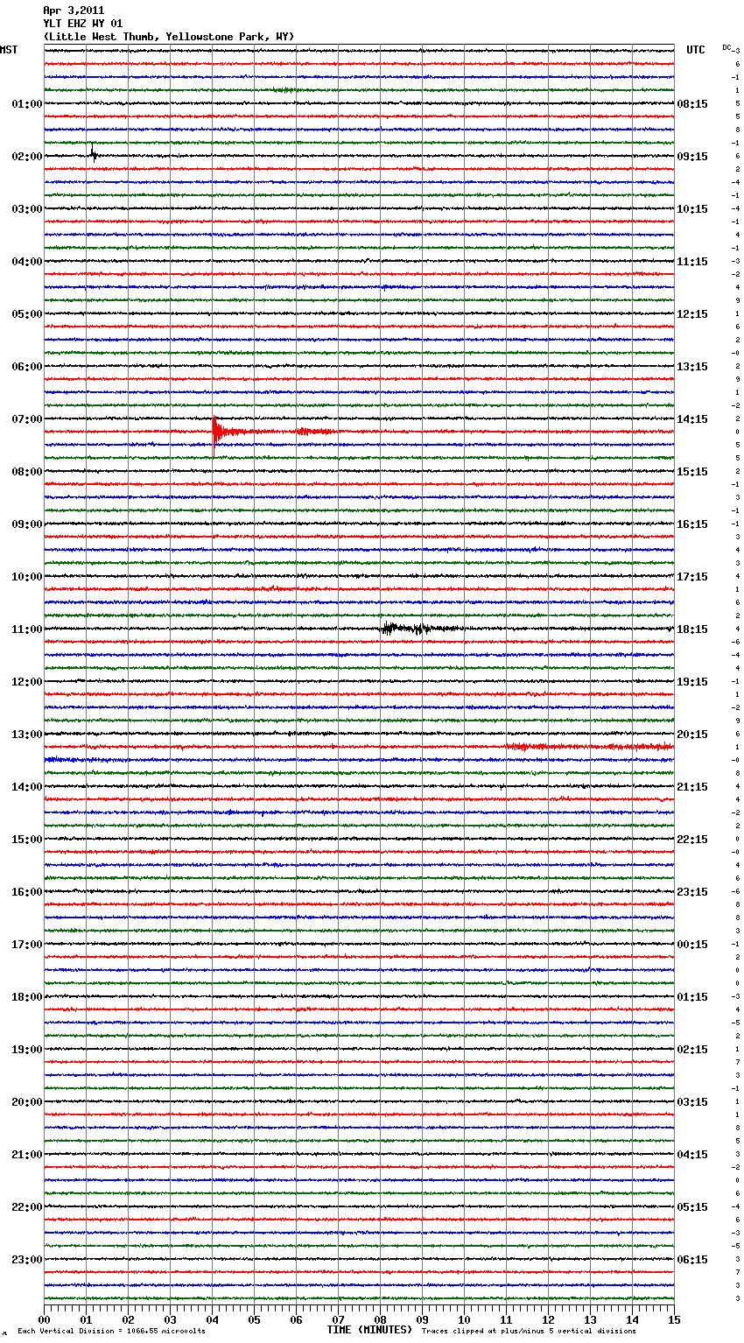Click the 'UTC' time zone header
Image resolution: width=744 pixels, height=1343 pixels.
click(696, 50)
